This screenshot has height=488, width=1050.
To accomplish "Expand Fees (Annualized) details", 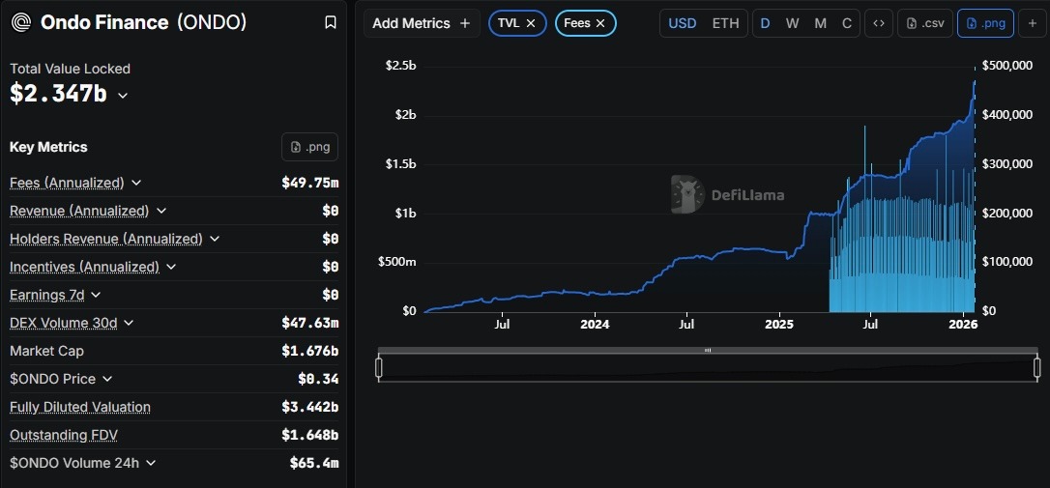I will (x=136, y=183).
